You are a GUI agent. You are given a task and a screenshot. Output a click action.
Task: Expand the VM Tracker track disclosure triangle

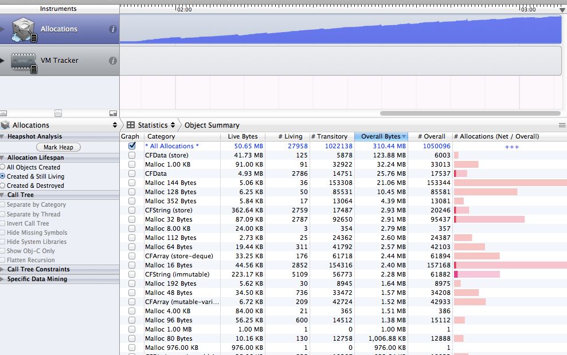[2, 61]
